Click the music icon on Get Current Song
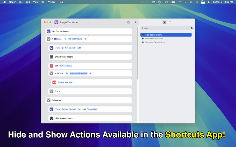236x147 pixels. [x=51, y=66]
